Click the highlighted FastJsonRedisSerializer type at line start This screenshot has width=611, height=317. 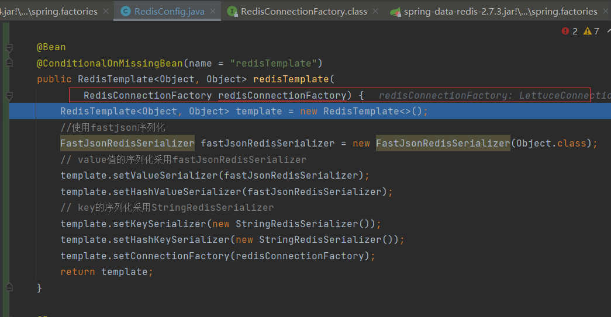[127, 144]
